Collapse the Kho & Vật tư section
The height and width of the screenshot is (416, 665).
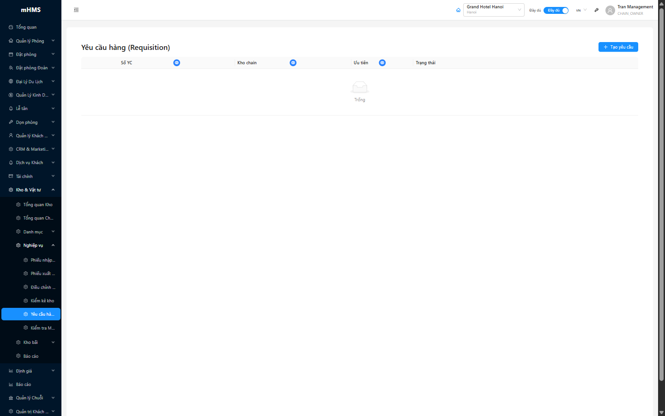click(31, 190)
